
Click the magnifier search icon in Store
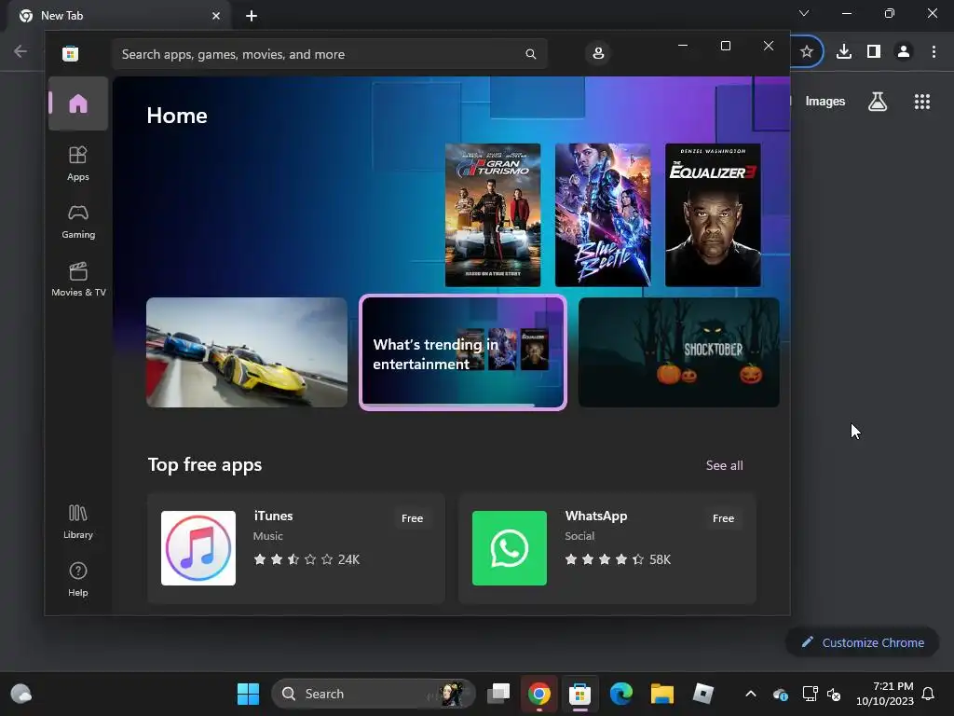pos(530,54)
